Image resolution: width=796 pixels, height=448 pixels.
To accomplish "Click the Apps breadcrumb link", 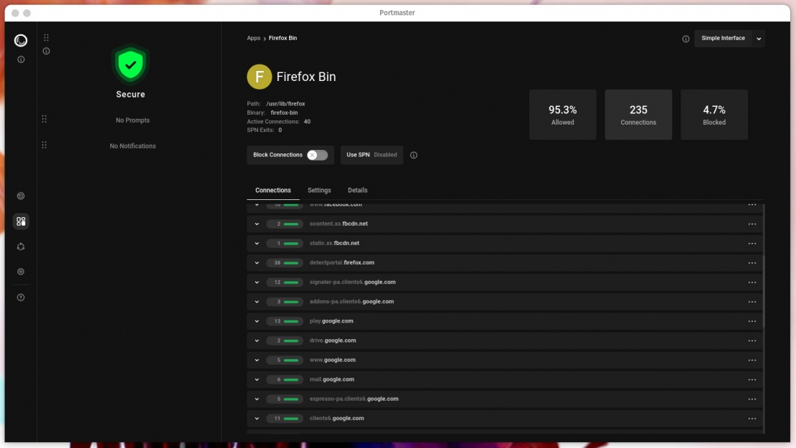I will coord(254,38).
